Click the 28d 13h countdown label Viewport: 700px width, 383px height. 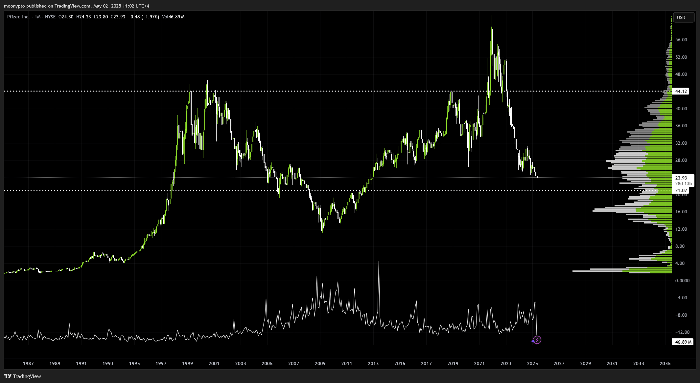pyautogui.click(x=683, y=183)
